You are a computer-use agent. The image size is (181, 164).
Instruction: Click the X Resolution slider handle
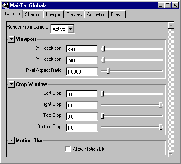tap(104, 49)
